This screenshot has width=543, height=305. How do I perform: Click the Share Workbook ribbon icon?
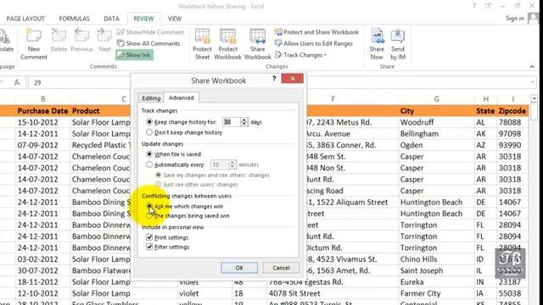pyautogui.click(x=257, y=44)
